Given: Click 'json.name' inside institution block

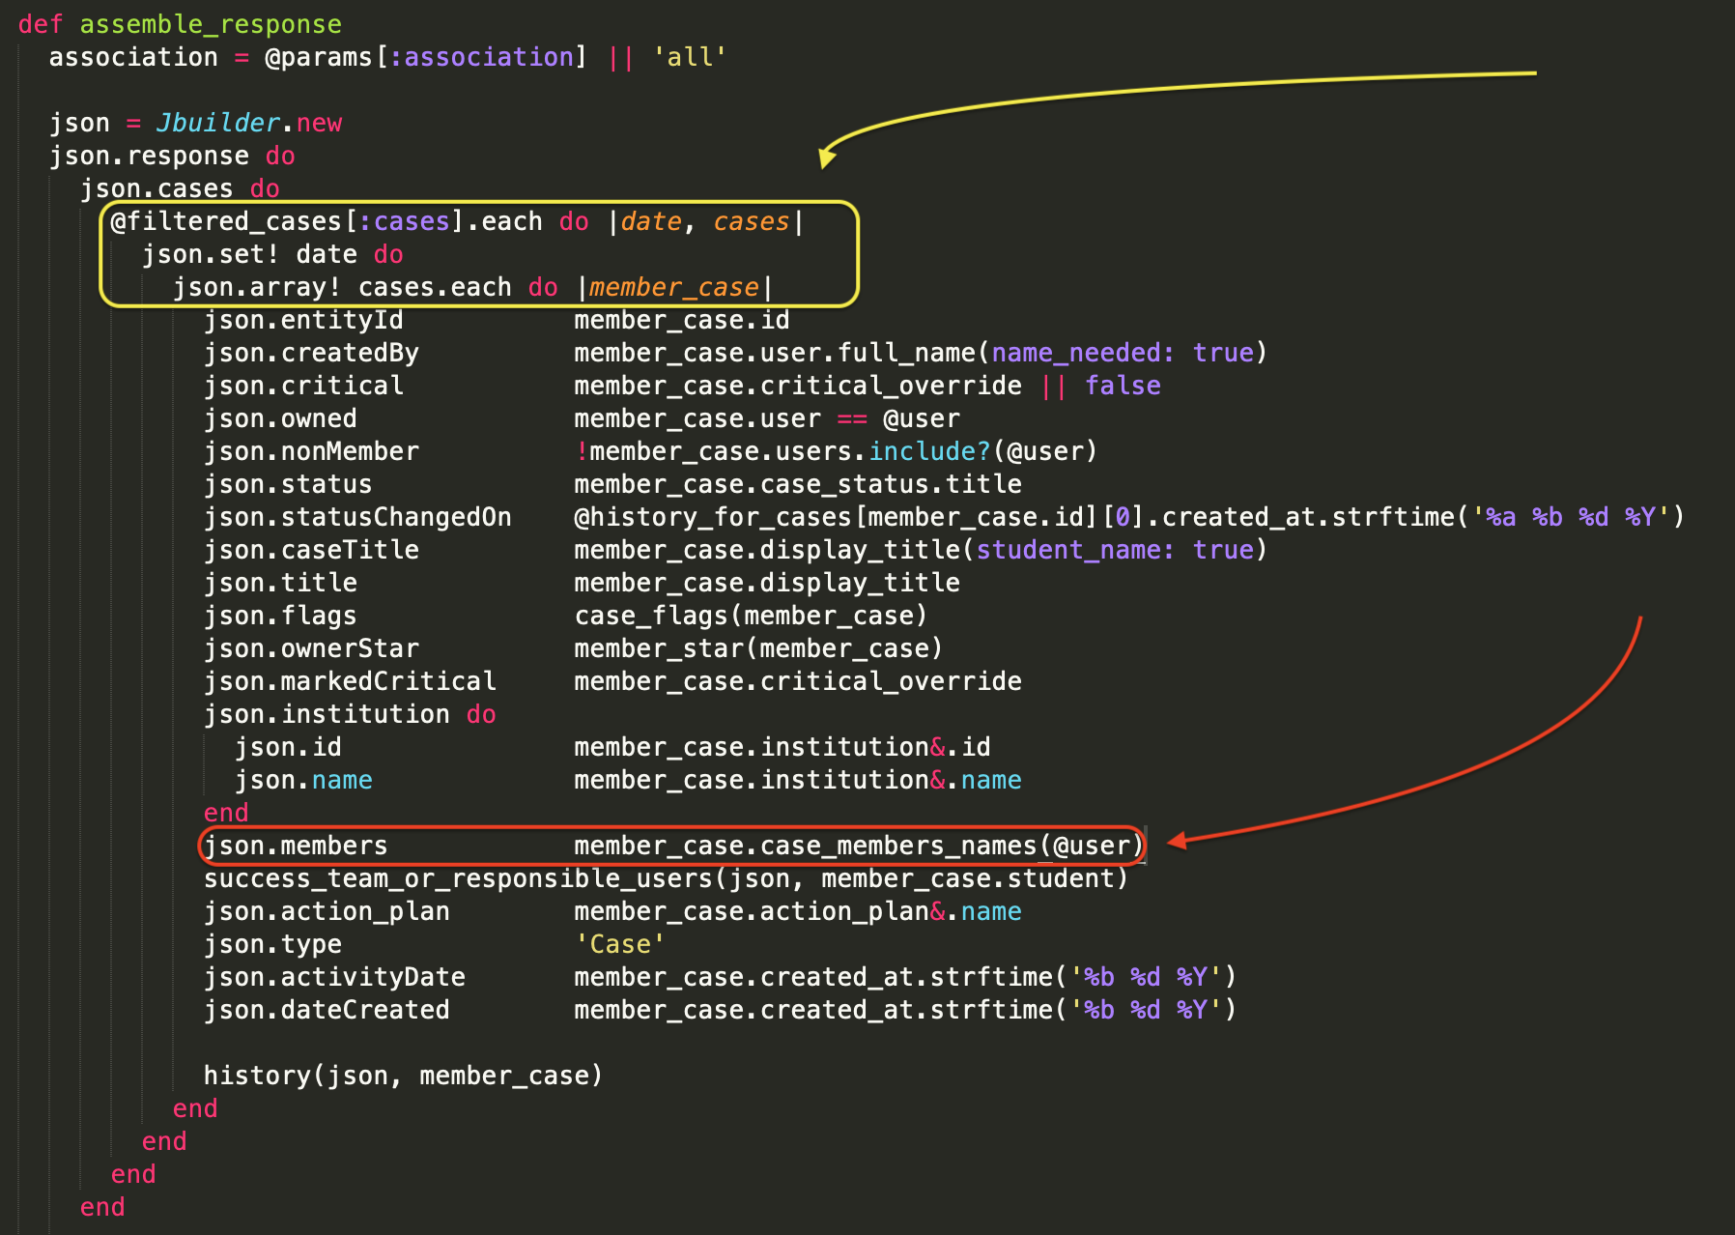Looking at the screenshot, I should [303, 780].
